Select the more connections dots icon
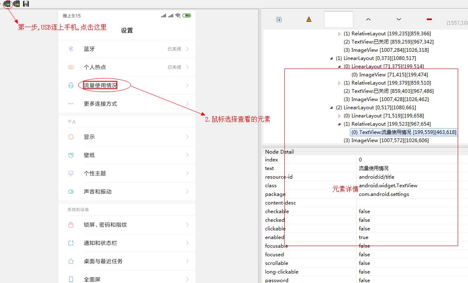The width and height of the screenshot is (468, 283). click(x=71, y=104)
